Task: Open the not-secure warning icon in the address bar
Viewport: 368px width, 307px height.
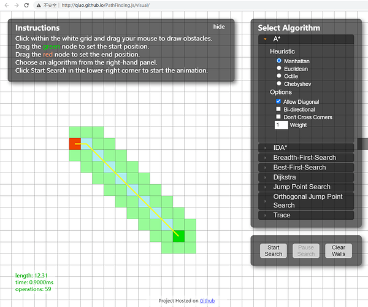Action: point(39,5)
